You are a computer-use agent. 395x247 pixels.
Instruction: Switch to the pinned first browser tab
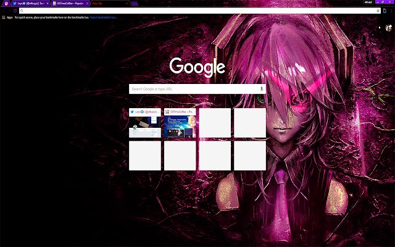click(x=6, y=4)
